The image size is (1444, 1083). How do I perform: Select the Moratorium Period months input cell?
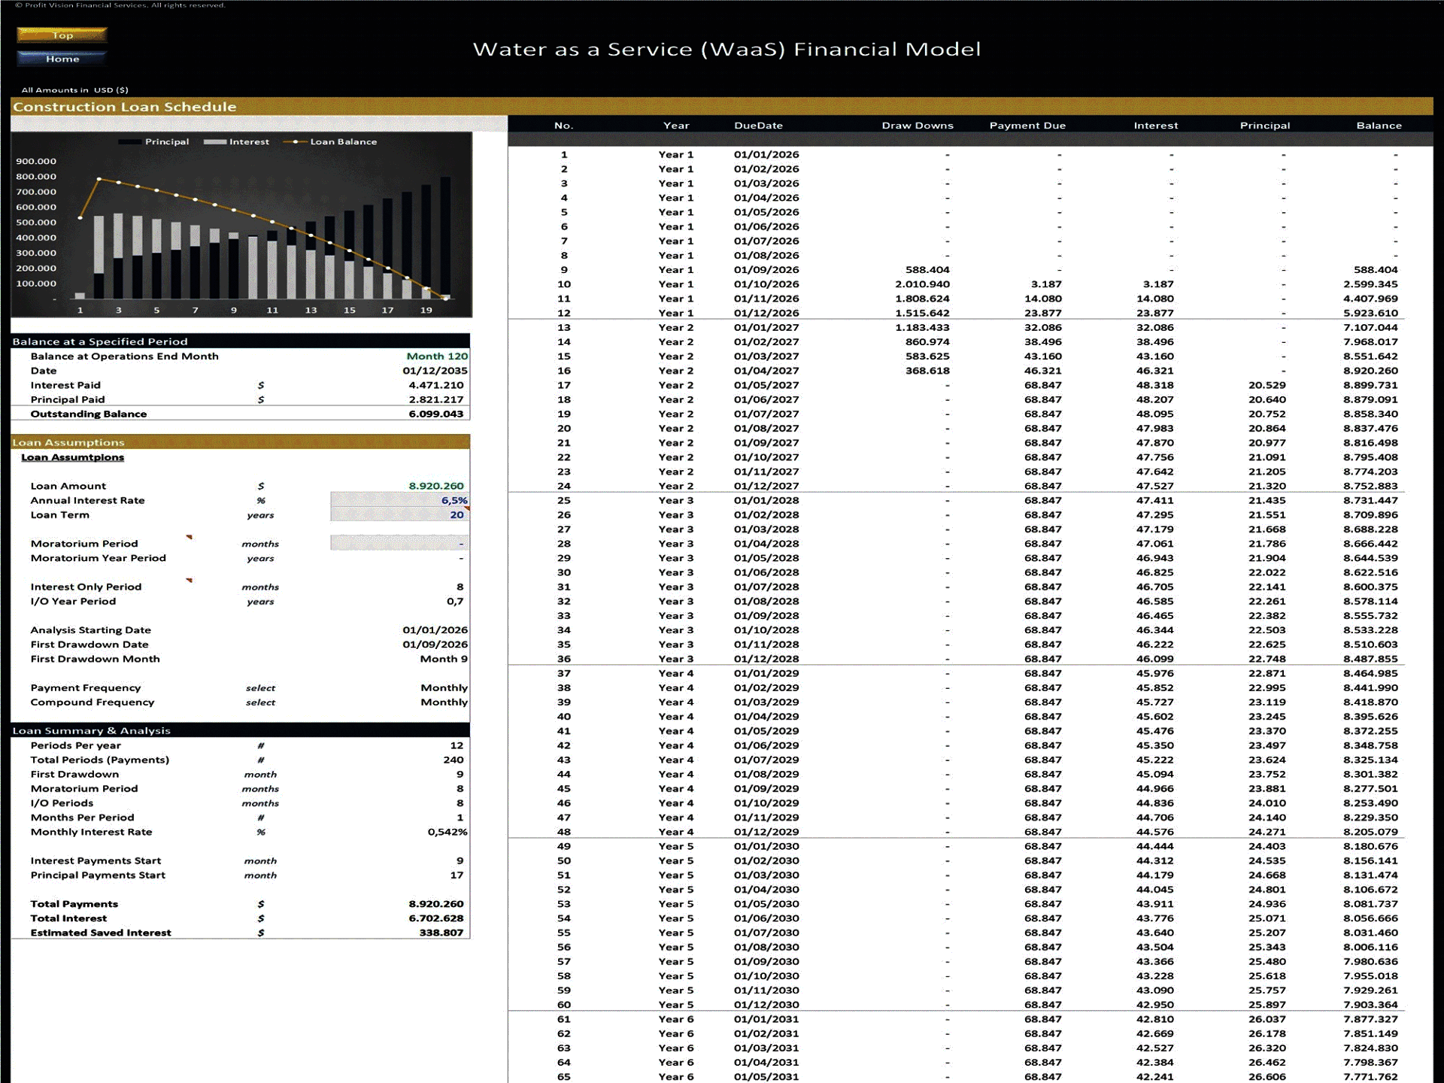coord(400,543)
